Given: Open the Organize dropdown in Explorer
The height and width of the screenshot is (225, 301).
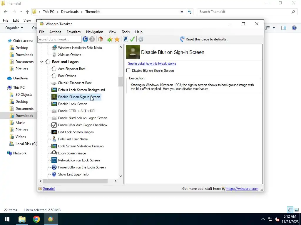Looking at the screenshot, I should point(14,28).
